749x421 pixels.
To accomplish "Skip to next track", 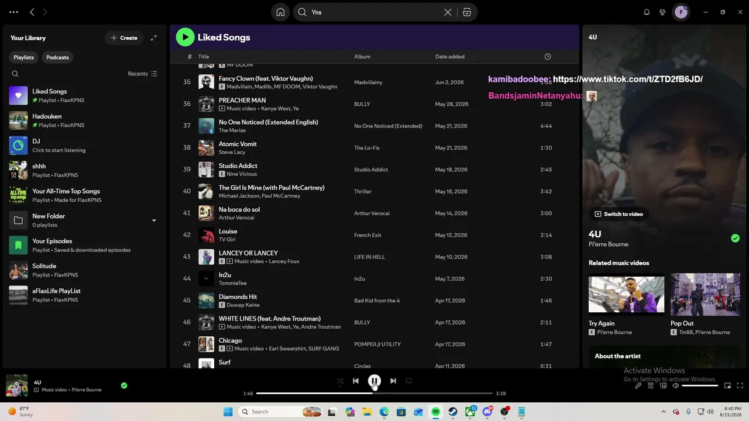I will point(393,381).
